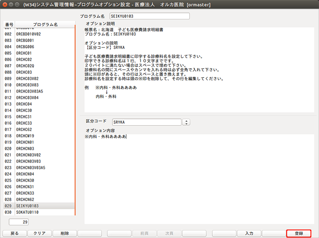The image size is (319, 238).
Task: Click the プログラム名 column header in list
Action: (45, 24)
